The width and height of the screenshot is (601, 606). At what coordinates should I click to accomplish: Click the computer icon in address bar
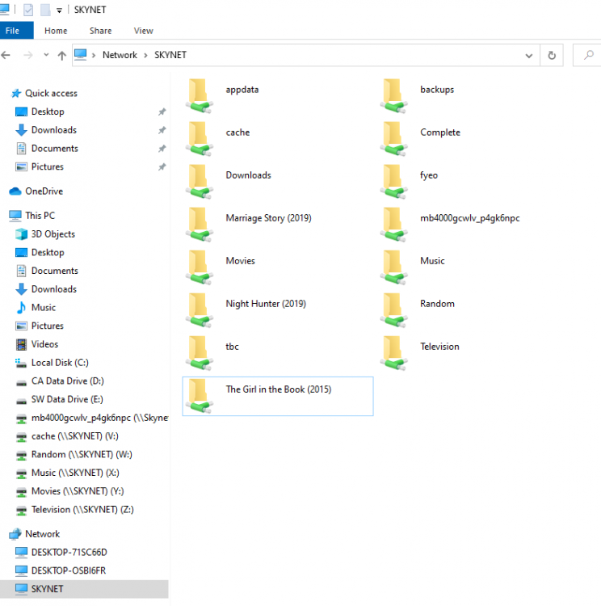coord(81,55)
